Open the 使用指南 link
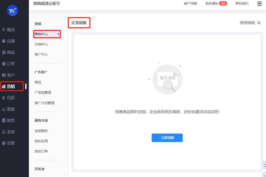Image resolution: width=266 pixels, height=177 pixels. [247, 23]
